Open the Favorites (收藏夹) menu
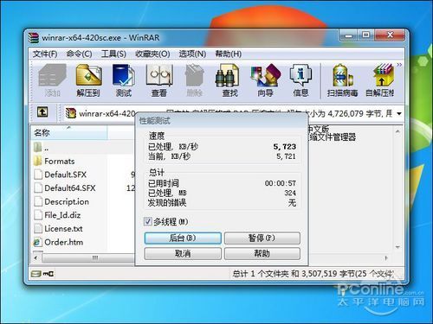Image resolution: width=433 pixels, height=324 pixels. click(x=152, y=54)
